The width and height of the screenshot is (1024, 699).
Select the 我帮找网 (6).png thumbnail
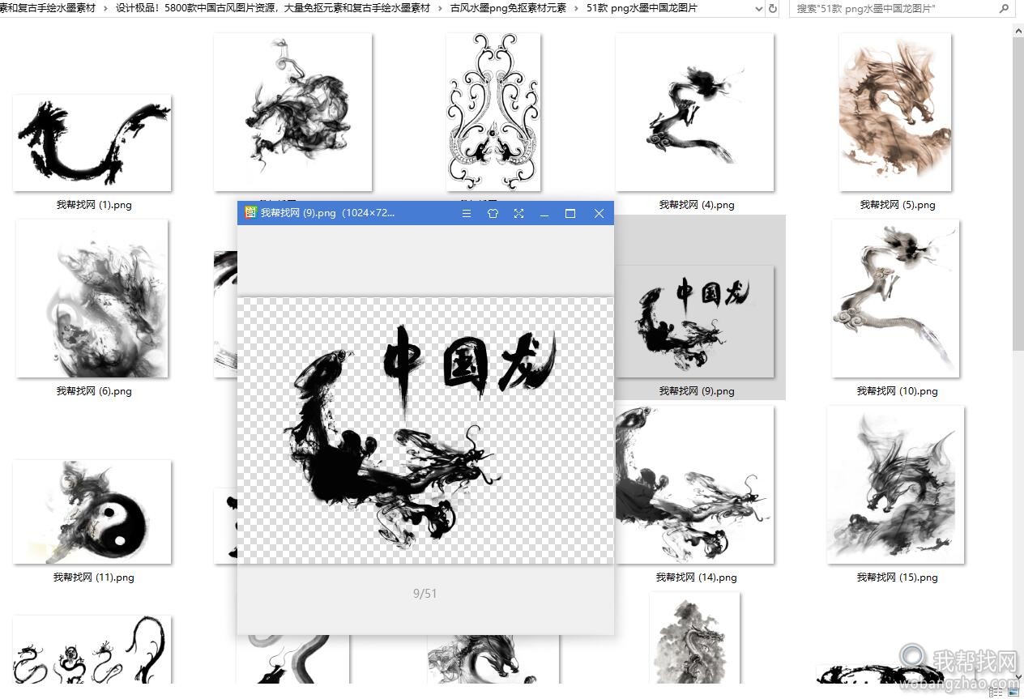click(92, 298)
